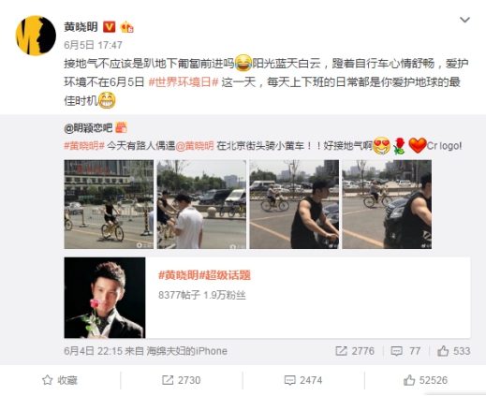
Task: Open the third photo thumbnail of cyclist
Action: coord(294,204)
